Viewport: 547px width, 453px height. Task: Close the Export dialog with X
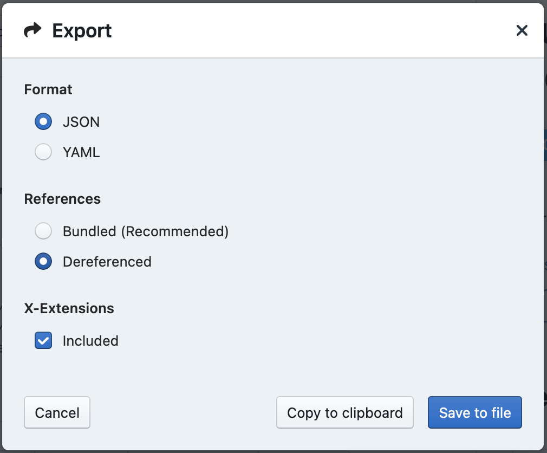click(522, 30)
